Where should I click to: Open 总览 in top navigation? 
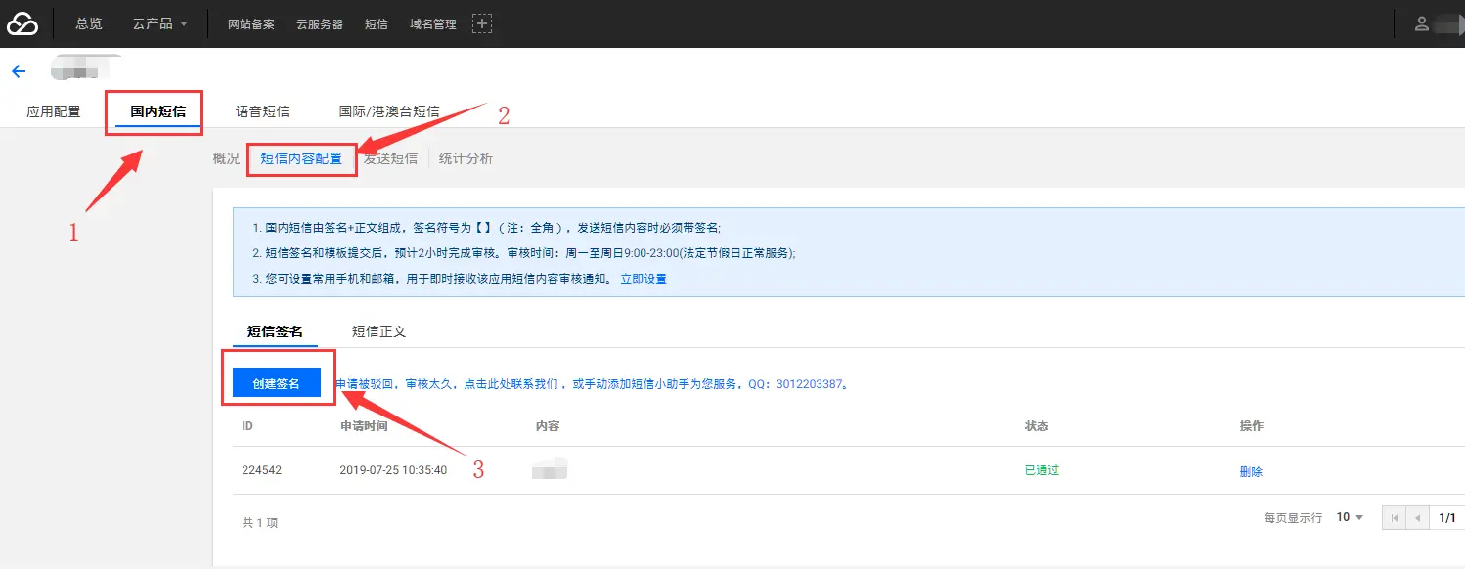tap(89, 23)
